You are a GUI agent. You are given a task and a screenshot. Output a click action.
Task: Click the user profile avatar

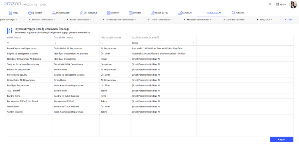pyautogui.click(x=293, y=5)
